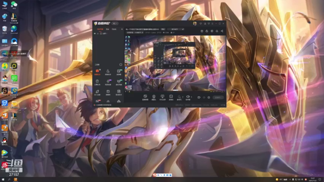This screenshot has width=324, height=182.
Task: Open the message icon in the title bar
Action: [200, 23]
